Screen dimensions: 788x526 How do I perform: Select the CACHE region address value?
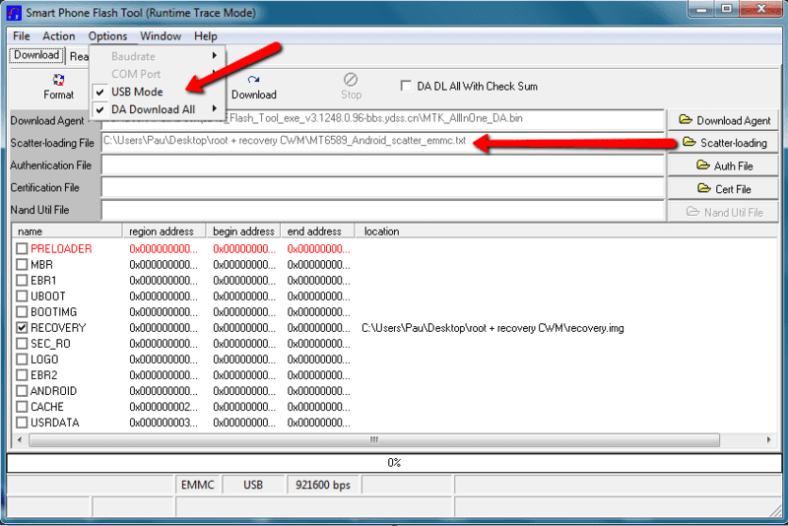coord(164,407)
